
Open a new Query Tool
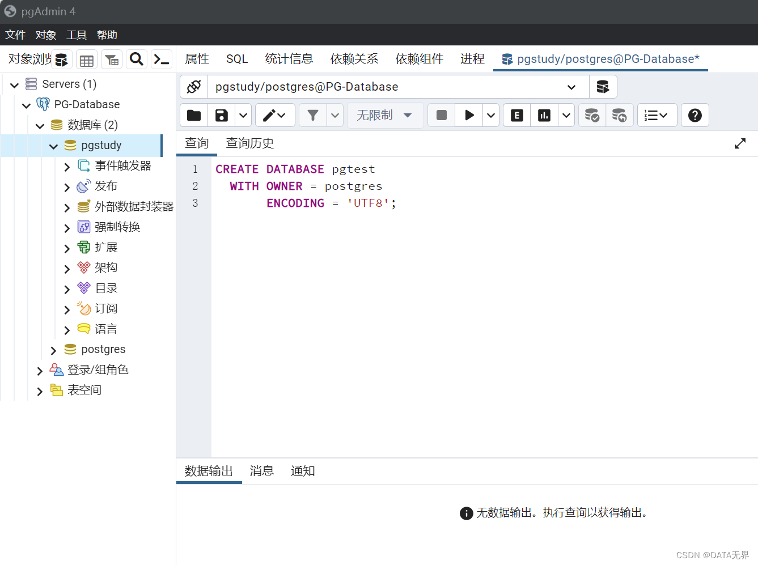(x=61, y=59)
